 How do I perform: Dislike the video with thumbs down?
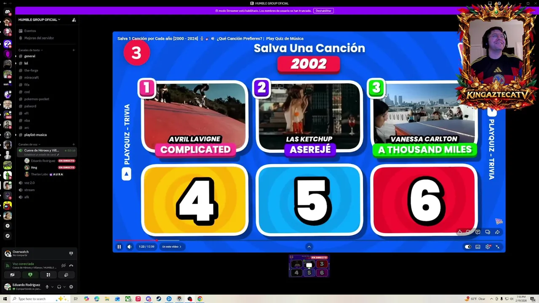pos(468,232)
